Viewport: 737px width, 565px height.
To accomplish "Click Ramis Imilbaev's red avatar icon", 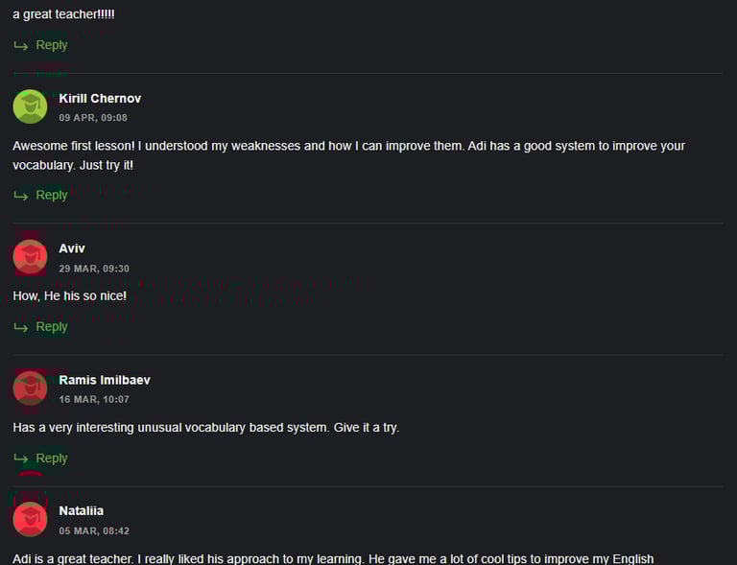I will coord(30,388).
